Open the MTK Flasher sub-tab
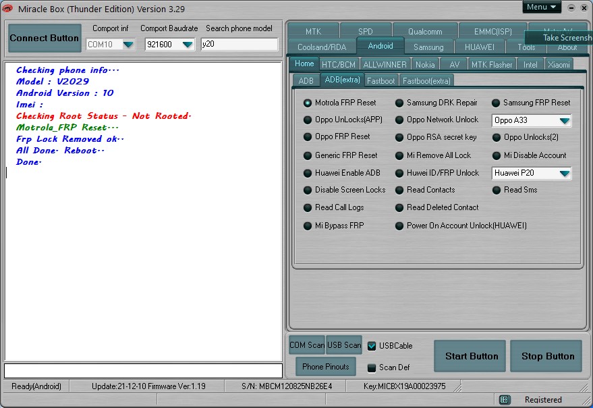Viewport: 593px width, 408px height. (x=492, y=64)
